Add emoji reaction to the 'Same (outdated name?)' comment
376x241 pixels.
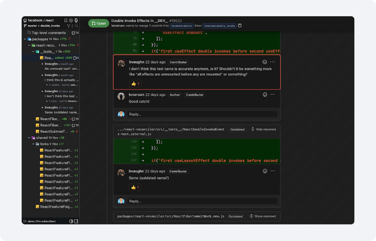point(265,171)
